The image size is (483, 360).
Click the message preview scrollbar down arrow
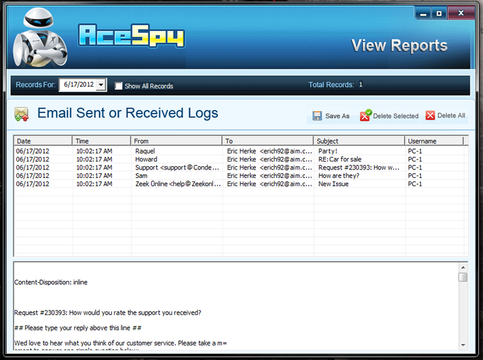click(x=463, y=345)
